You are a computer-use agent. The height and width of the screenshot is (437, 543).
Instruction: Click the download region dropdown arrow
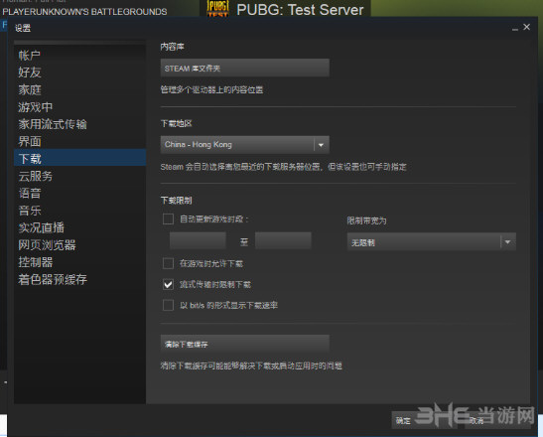tap(321, 145)
